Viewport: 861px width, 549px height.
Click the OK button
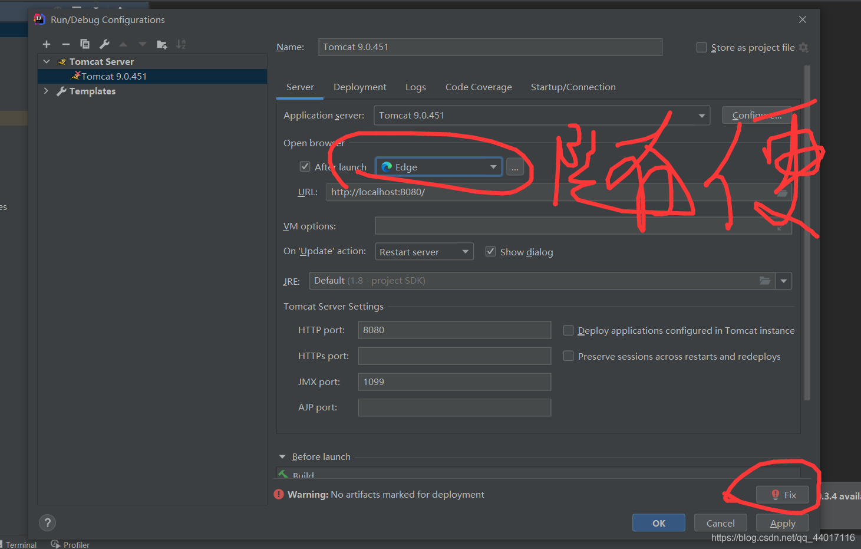click(659, 523)
